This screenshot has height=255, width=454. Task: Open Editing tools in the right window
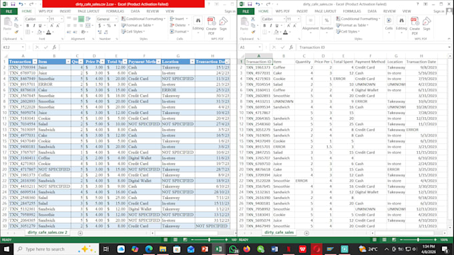[x=401, y=24]
